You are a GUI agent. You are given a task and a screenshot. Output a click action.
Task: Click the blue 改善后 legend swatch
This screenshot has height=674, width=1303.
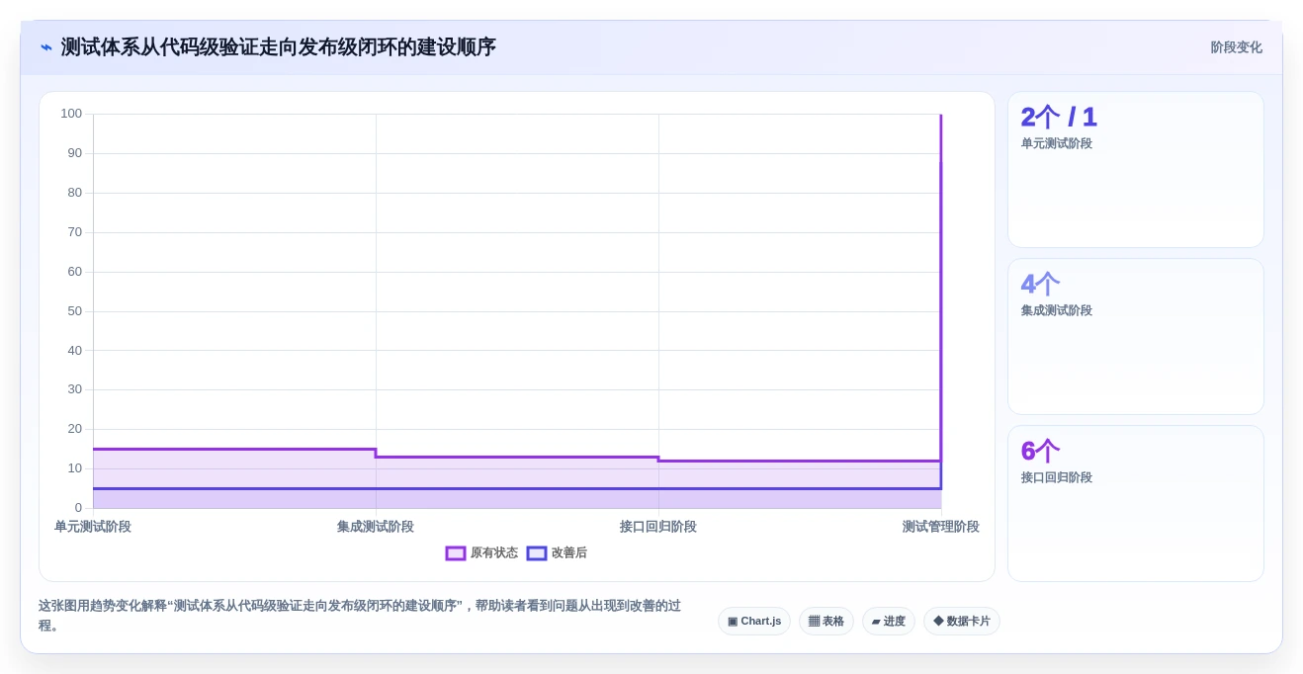537,553
